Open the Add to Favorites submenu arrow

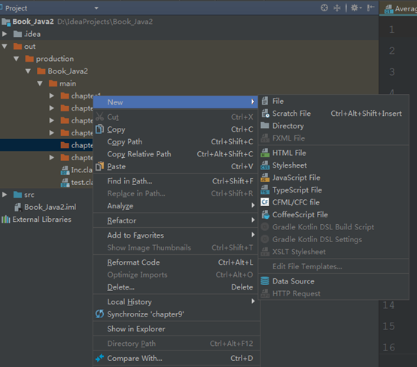(x=253, y=235)
